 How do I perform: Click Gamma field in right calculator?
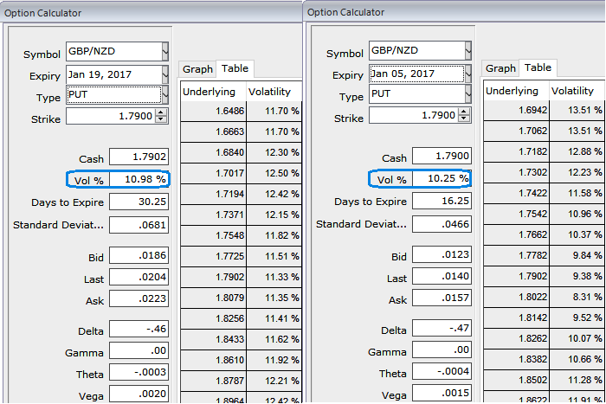[442, 349]
